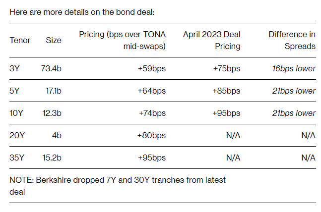Click the +59bps pricing value
This screenshot has width=321, height=212.
pyautogui.click(x=152, y=68)
